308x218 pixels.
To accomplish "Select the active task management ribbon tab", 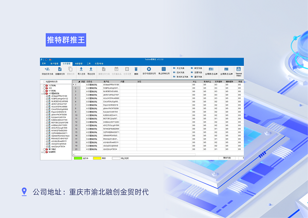I will [x=66, y=64].
